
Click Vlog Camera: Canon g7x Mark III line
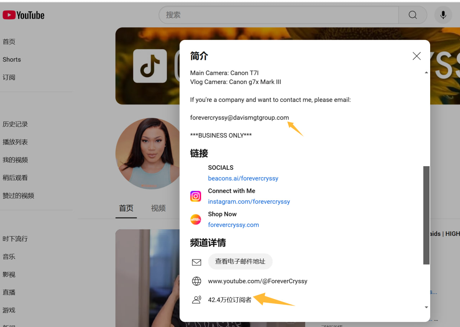pos(236,82)
